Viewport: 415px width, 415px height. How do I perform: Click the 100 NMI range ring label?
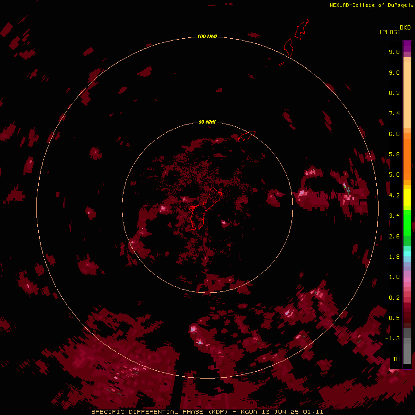point(207,36)
